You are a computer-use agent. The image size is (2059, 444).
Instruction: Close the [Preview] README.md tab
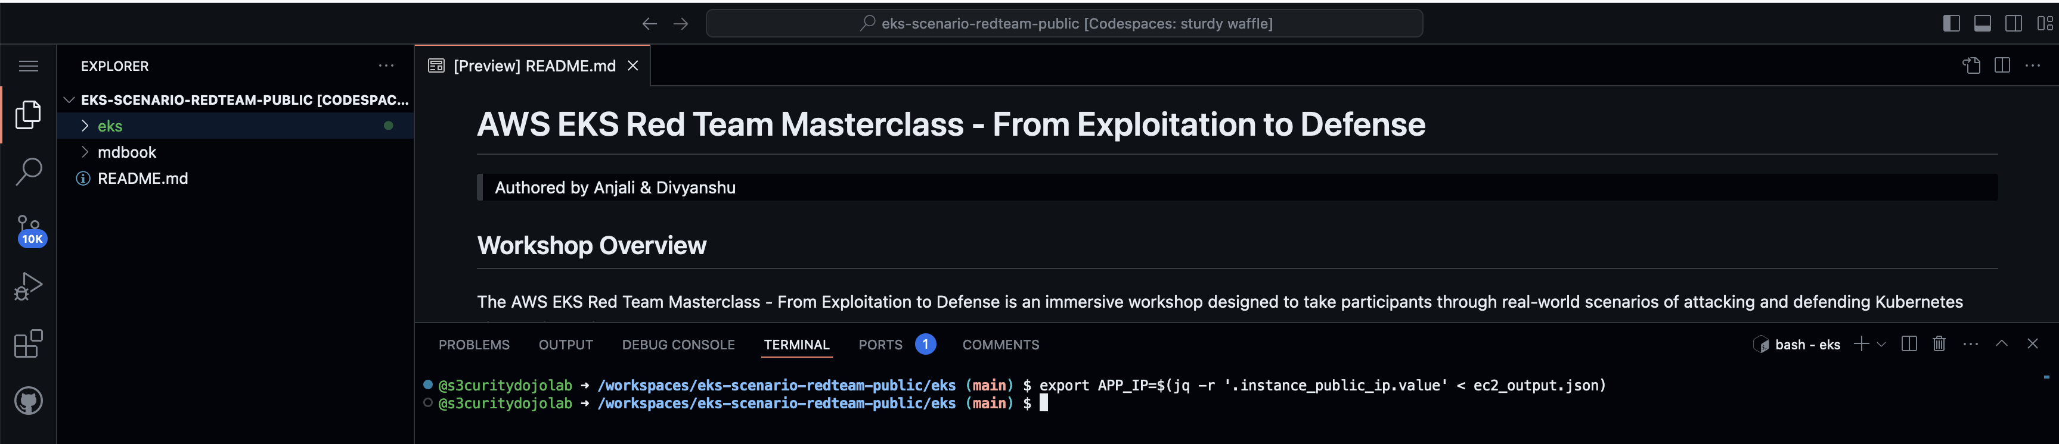pyautogui.click(x=633, y=66)
